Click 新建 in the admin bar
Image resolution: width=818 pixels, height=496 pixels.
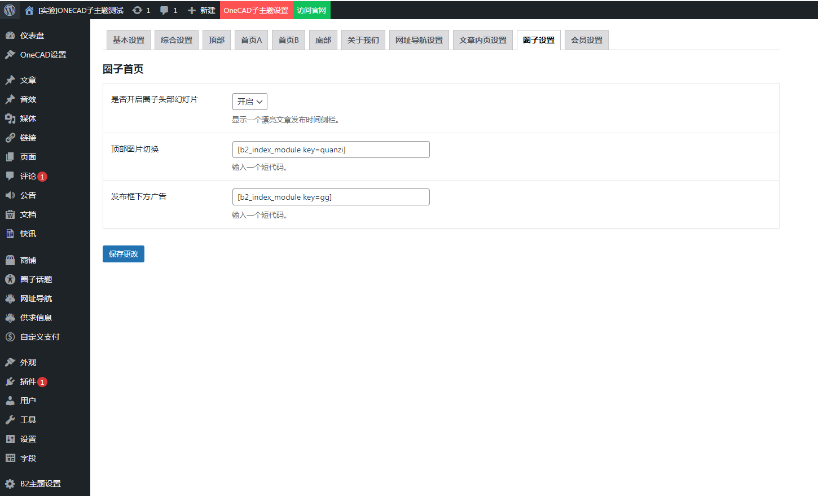tap(208, 10)
